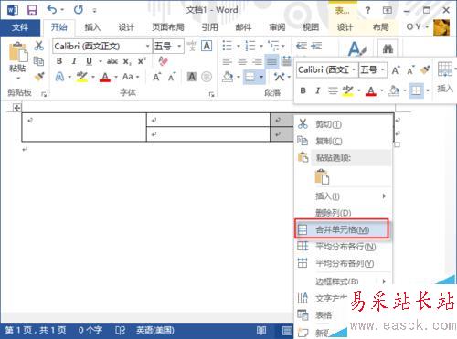Image resolution: width=457 pixels, height=339 pixels.
Task: Click the Character Border A icon
Action: (207, 46)
